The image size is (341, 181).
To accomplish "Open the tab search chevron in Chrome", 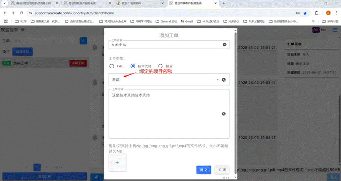I will point(4,3).
